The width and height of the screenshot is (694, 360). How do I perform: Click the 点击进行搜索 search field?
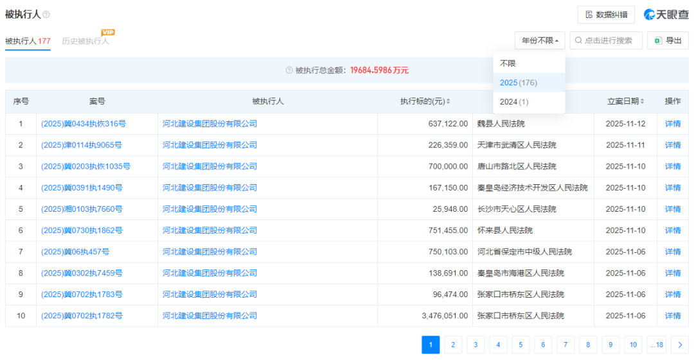(606, 40)
